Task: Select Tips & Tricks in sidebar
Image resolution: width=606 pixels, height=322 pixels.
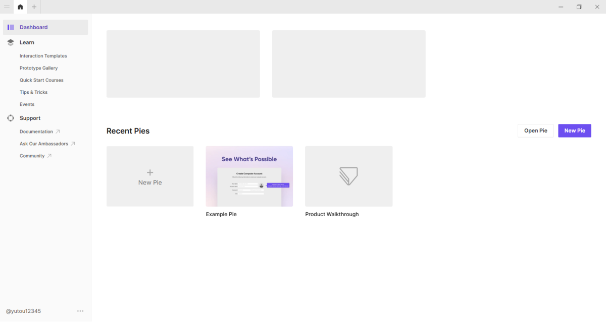Action: (x=33, y=92)
